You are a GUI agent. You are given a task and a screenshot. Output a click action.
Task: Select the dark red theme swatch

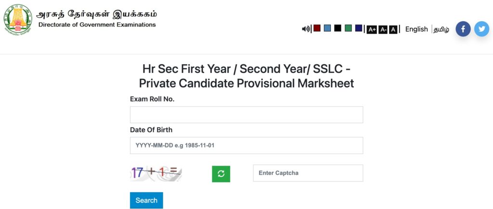point(317,28)
